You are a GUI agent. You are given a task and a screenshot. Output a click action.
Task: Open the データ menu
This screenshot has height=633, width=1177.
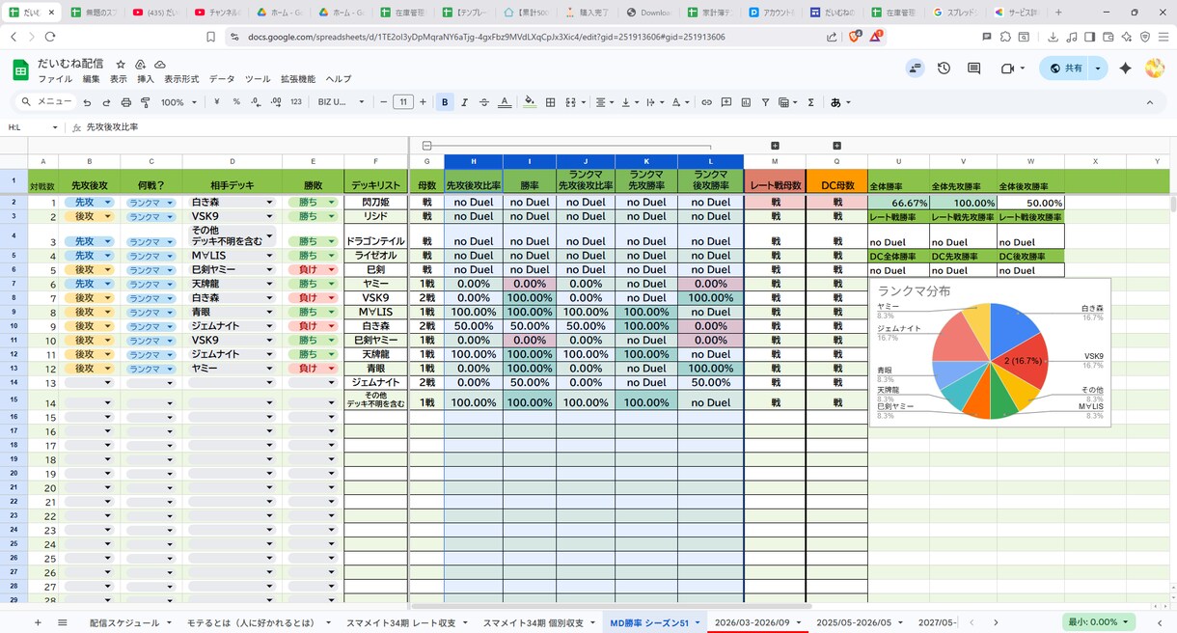click(x=222, y=79)
